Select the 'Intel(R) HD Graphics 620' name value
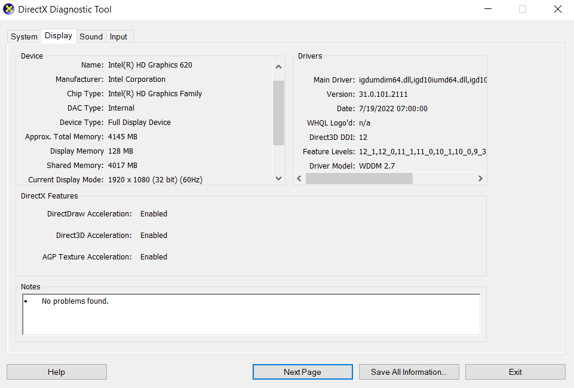This screenshot has height=388, width=574. pyautogui.click(x=150, y=65)
